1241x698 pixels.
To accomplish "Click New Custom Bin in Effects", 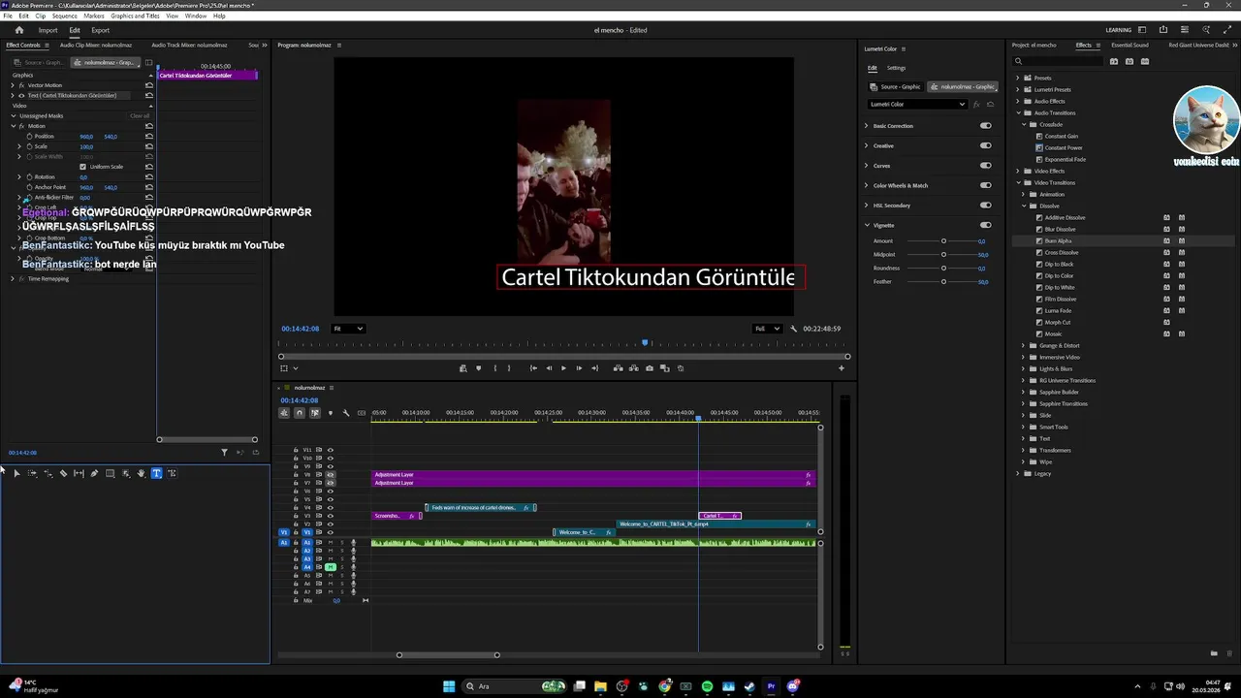I will tap(1214, 653).
